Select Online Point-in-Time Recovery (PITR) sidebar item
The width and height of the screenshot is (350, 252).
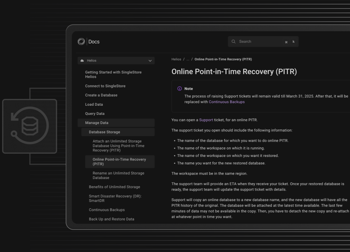120,162
